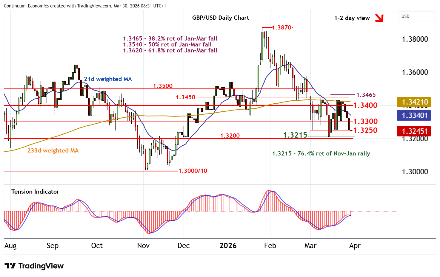Select the 1-2 day view label
Image resolution: width=440 pixels, height=277 pixels.
click(352, 18)
